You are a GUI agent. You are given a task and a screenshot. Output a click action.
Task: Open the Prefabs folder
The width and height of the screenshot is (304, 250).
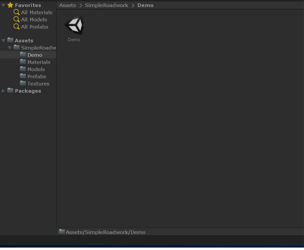36,76
